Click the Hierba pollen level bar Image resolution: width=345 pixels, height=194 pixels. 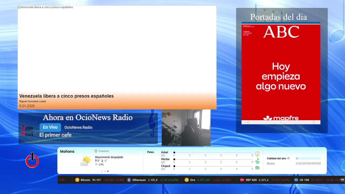point(213,159)
